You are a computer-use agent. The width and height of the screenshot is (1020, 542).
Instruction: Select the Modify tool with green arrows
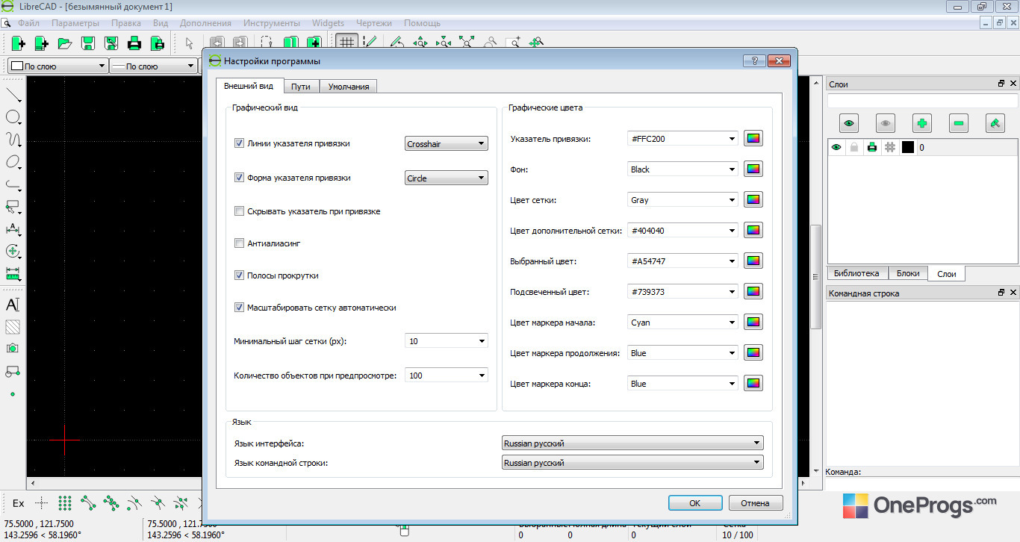[13, 252]
